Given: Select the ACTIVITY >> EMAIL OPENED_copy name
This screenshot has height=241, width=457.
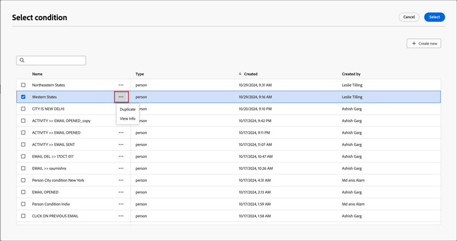Looking at the screenshot, I should click(61, 121).
